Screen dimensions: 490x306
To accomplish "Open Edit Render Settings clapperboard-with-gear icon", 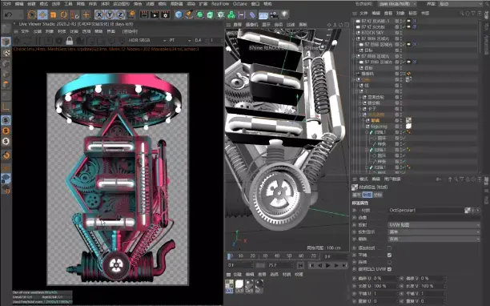I will click(x=165, y=14).
